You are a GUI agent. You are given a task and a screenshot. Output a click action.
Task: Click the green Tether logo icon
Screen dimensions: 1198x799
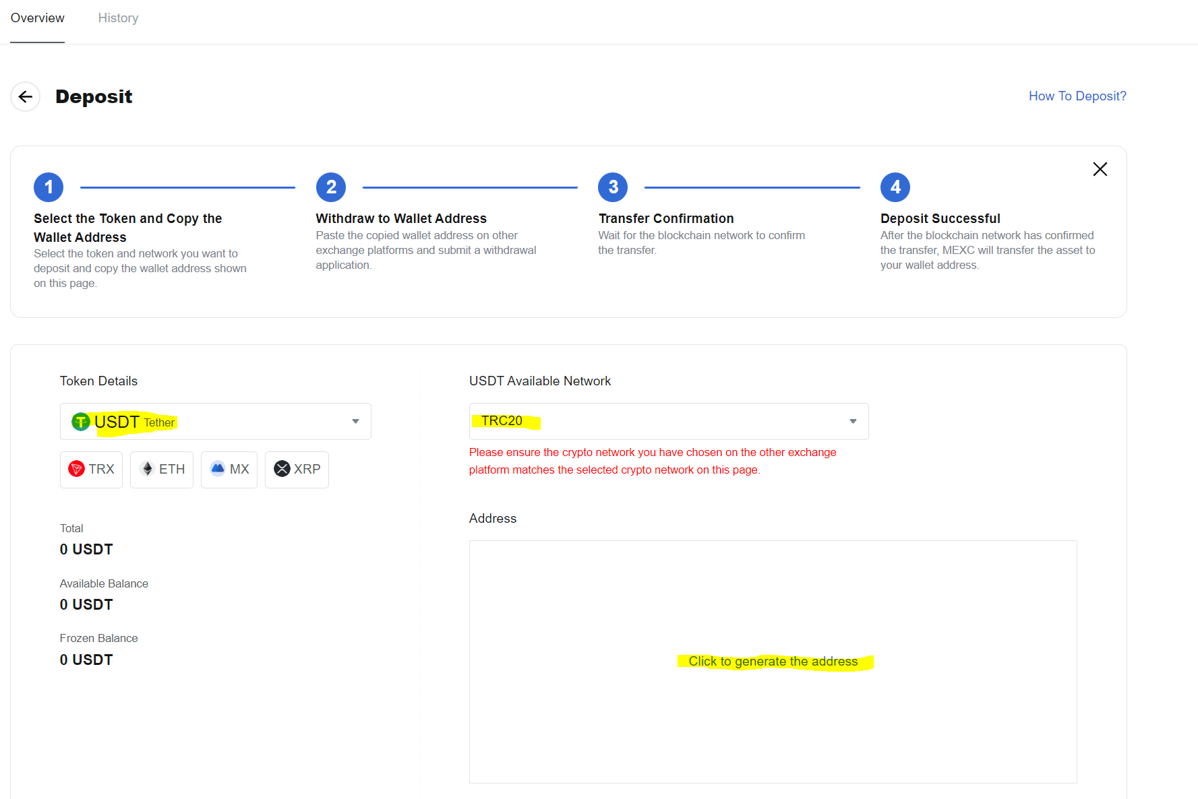coord(81,422)
